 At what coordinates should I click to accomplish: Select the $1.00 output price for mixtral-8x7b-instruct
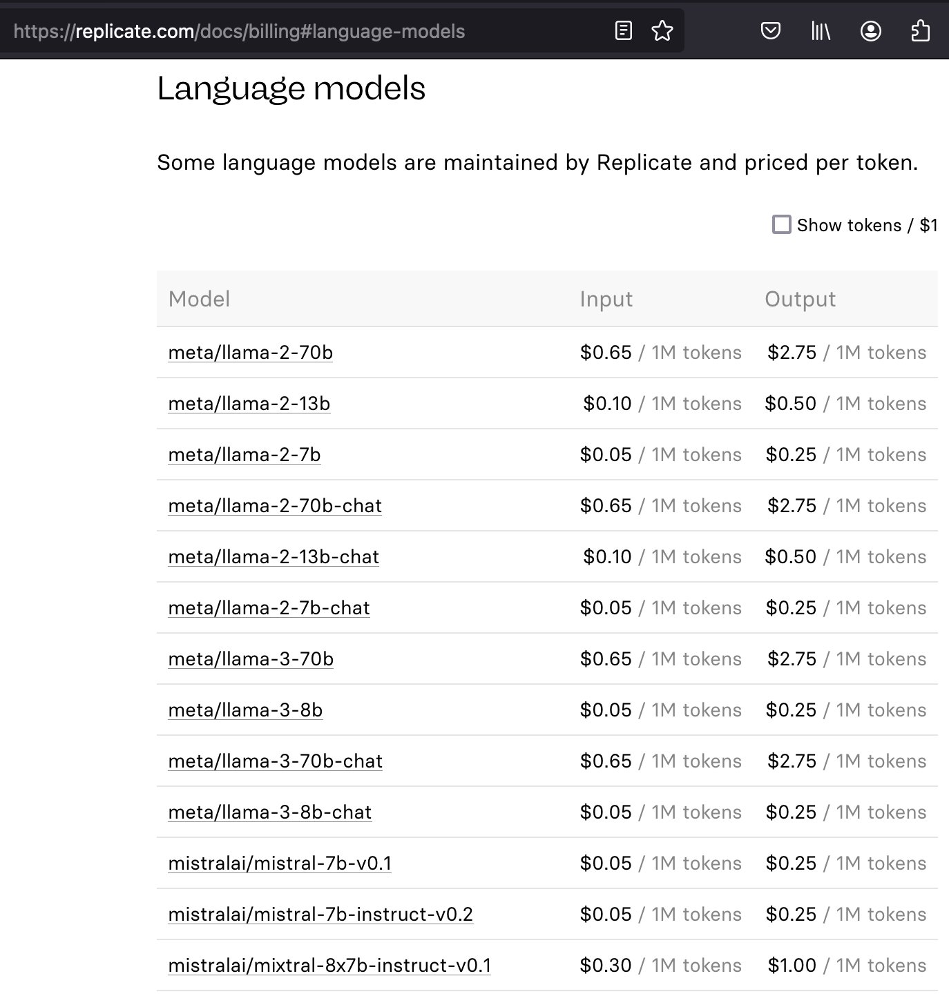coord(792,966)
